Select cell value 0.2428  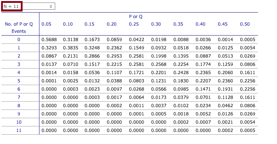tap(181, 73)
